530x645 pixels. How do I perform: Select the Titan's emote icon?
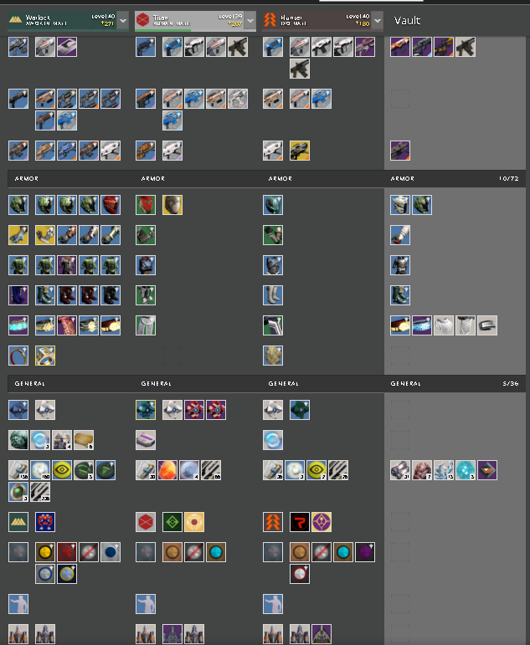(146, 604)
